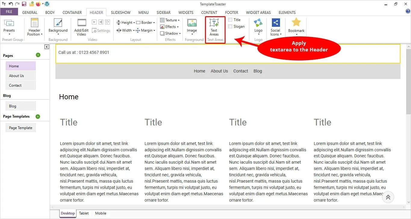Switch preview to Mobile view
This screenshot has width=411, height=219.
100,213
